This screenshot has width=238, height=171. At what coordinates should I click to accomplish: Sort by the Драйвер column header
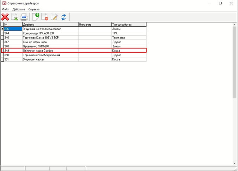[50, 24]
